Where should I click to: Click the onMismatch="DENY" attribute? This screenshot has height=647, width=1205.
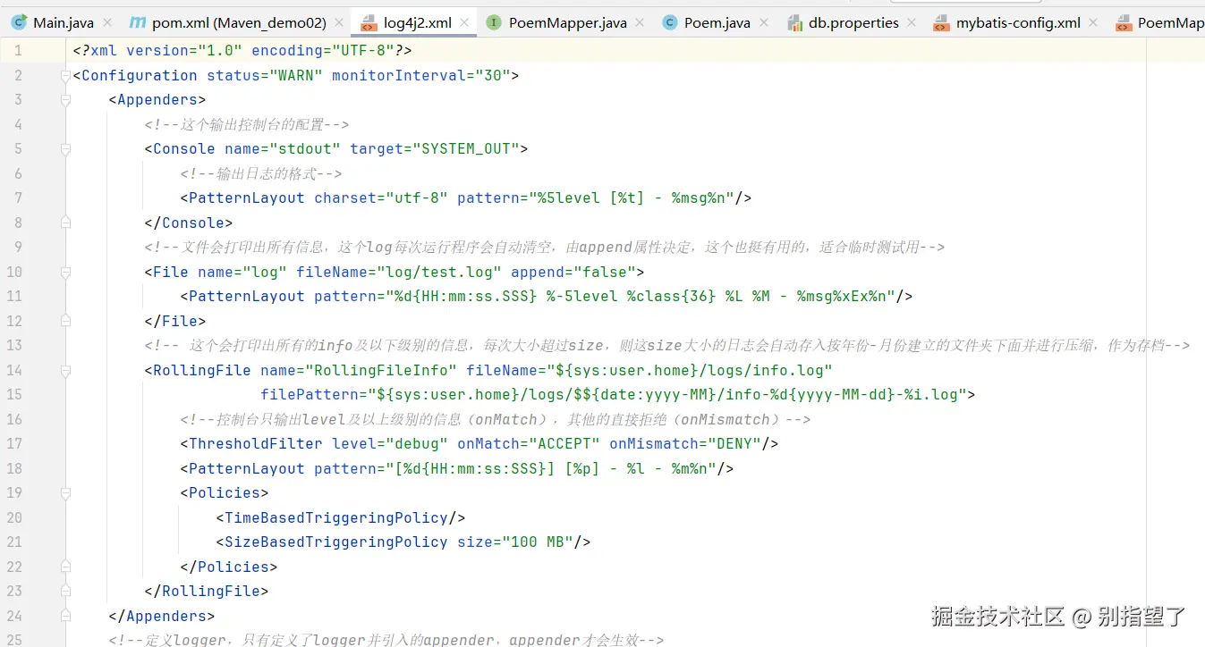(x=685, y=444)
